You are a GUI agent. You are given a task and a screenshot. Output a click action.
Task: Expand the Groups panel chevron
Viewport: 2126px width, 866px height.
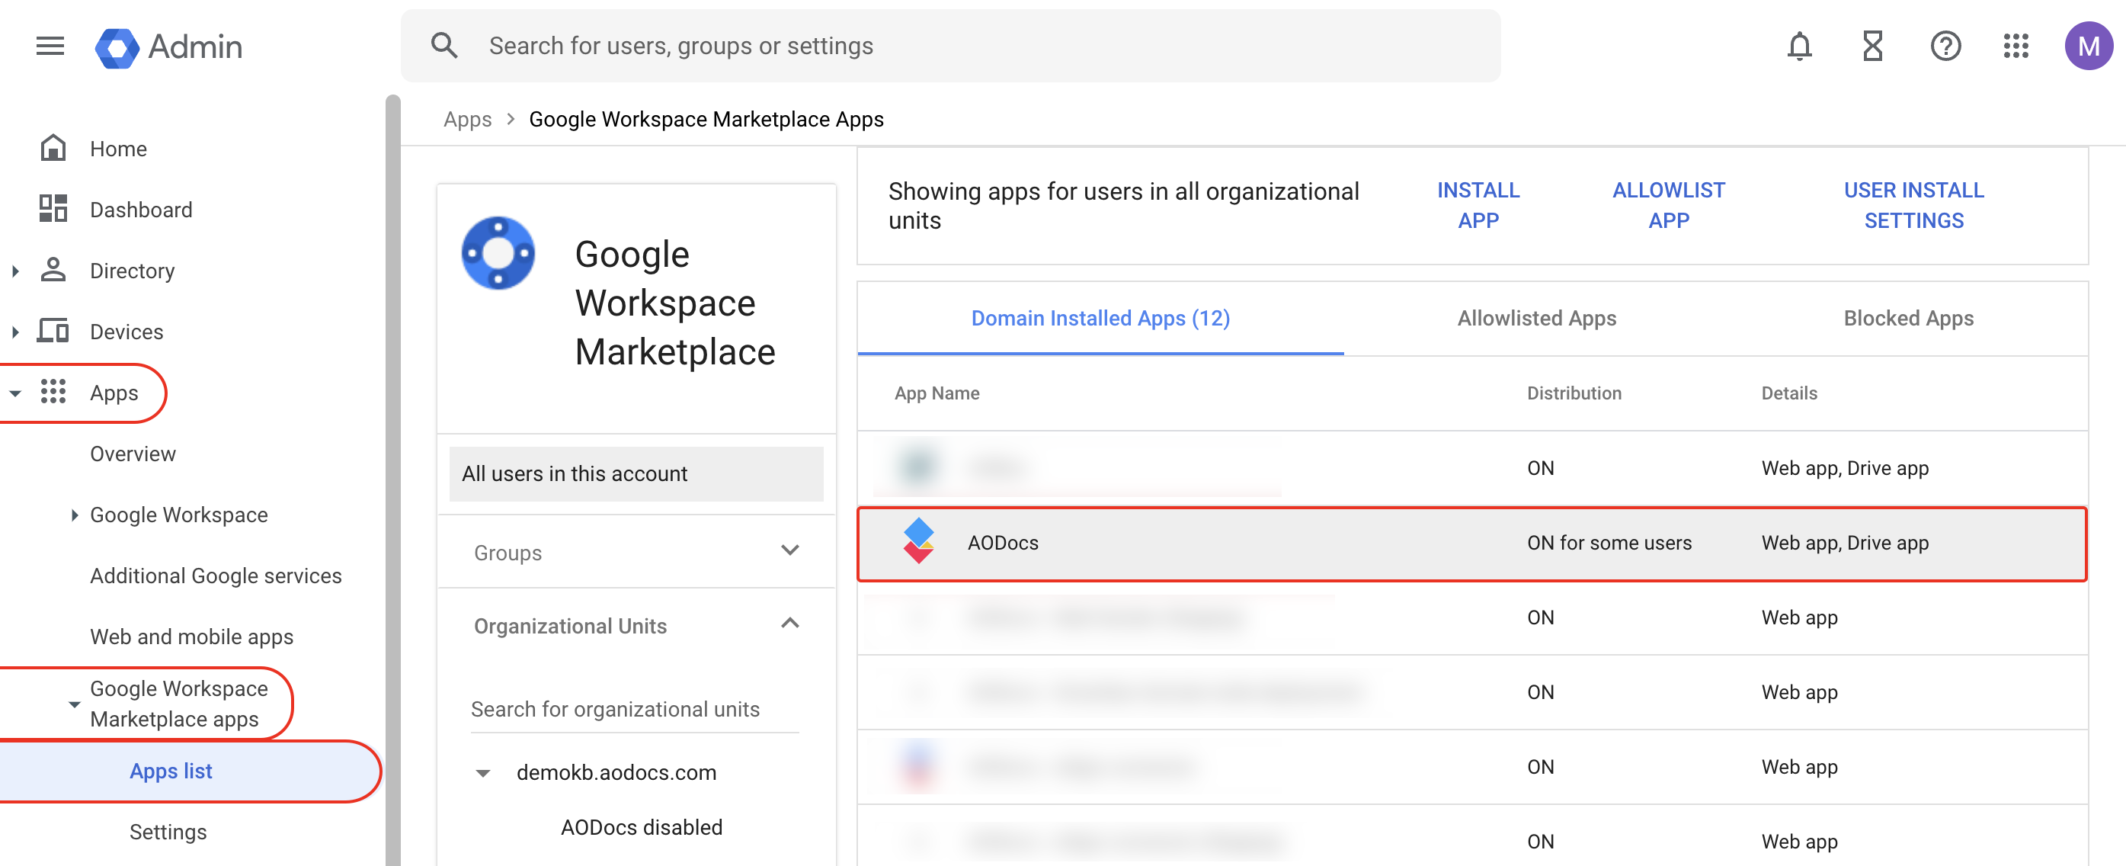pos(789,550)
